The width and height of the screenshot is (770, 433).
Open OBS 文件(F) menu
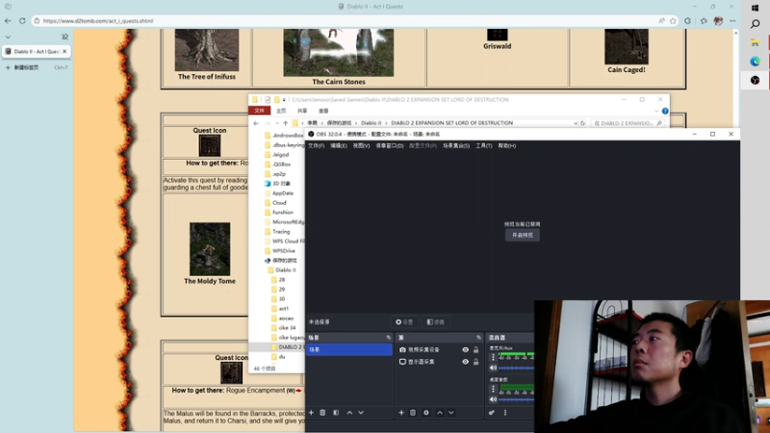pyautogui.click(x=316, y=146)
